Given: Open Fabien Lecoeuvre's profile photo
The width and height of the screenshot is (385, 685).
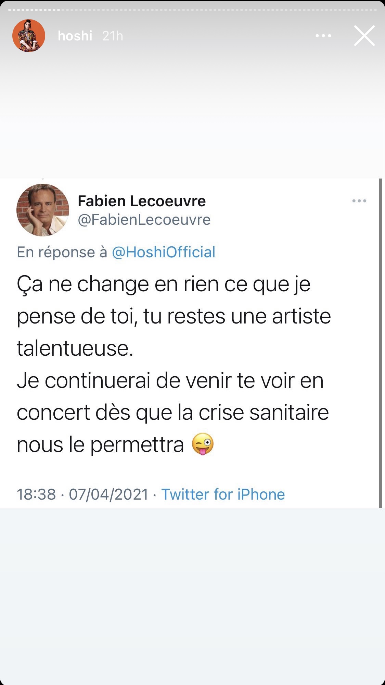Looking at the screenshot, I should pos(43,210).
